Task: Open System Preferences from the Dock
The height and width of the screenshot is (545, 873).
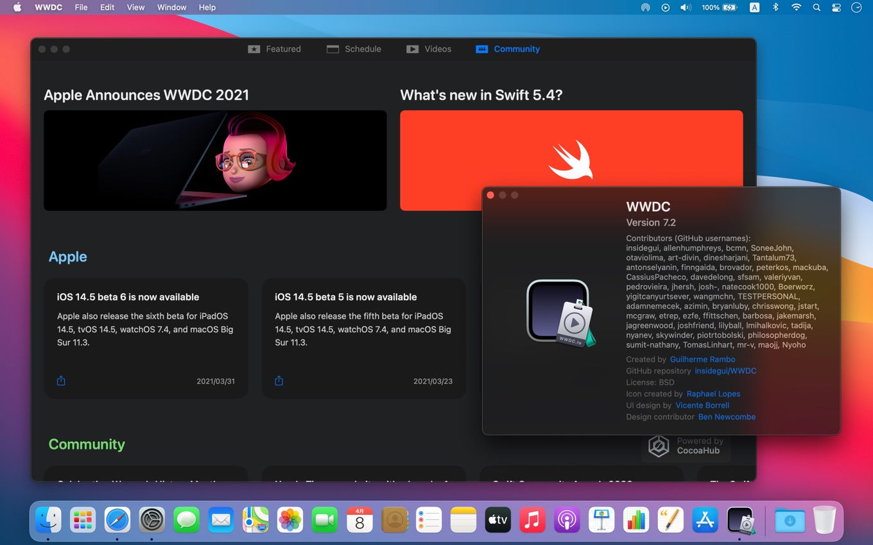Action: click(152, 519)
